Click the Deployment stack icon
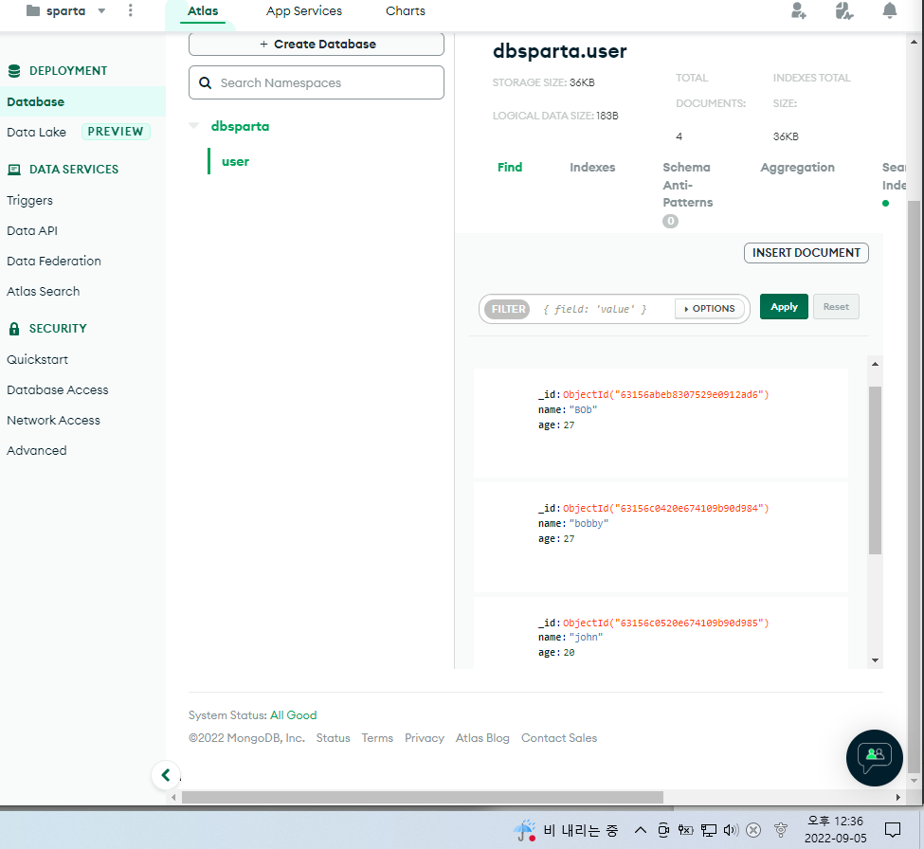 [x=14, y=71]
